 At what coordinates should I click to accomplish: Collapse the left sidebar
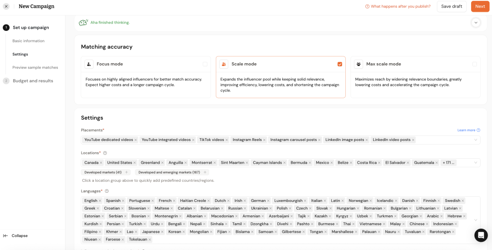tap(15, 235)
